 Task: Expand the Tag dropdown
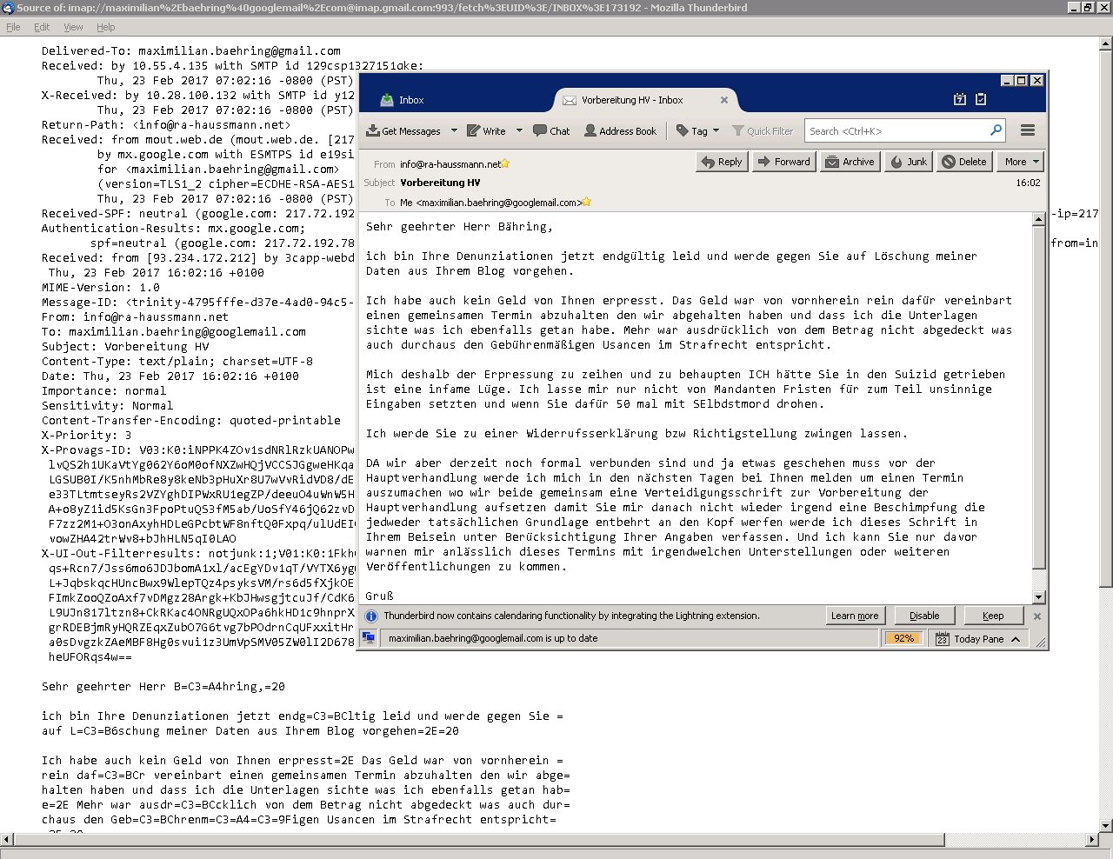click(716, 131)
